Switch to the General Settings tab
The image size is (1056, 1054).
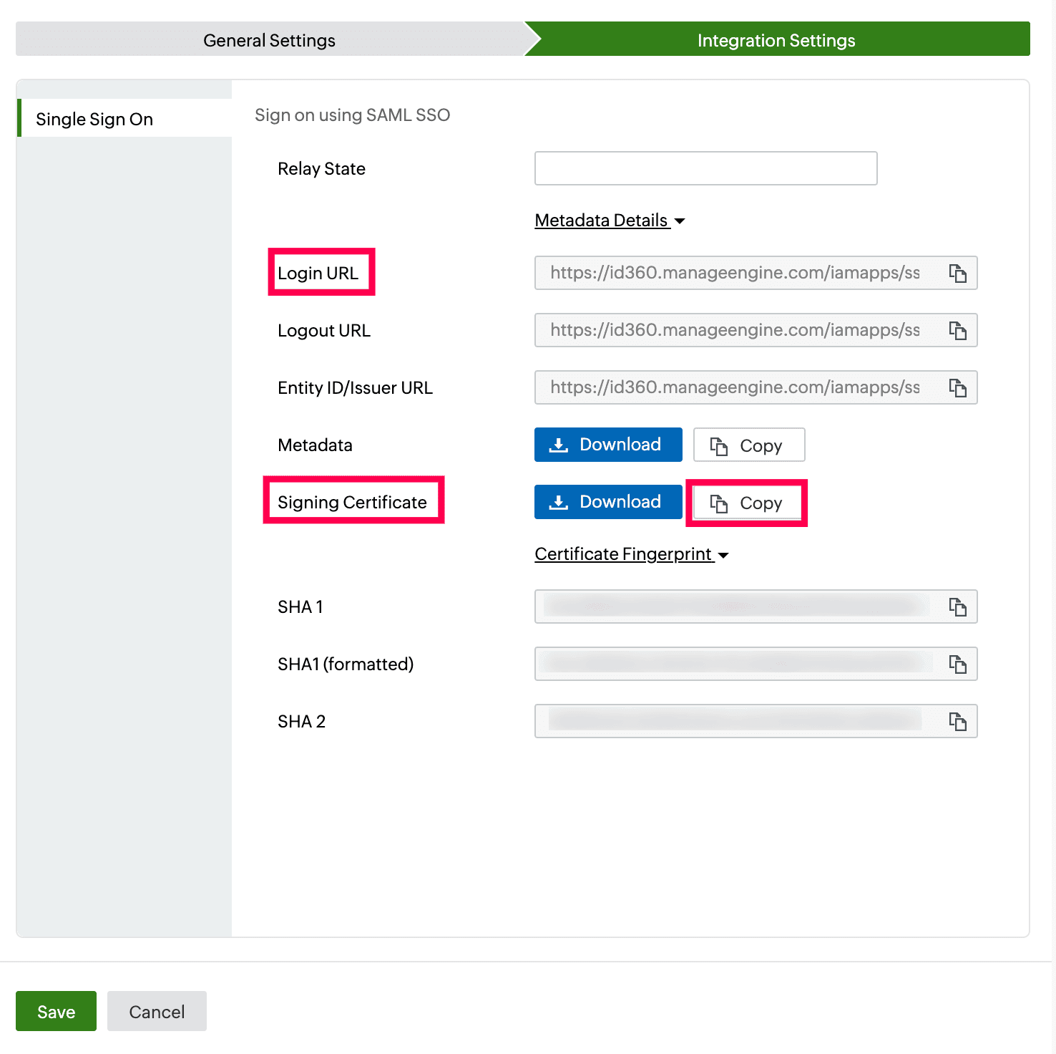pos(269,40)
